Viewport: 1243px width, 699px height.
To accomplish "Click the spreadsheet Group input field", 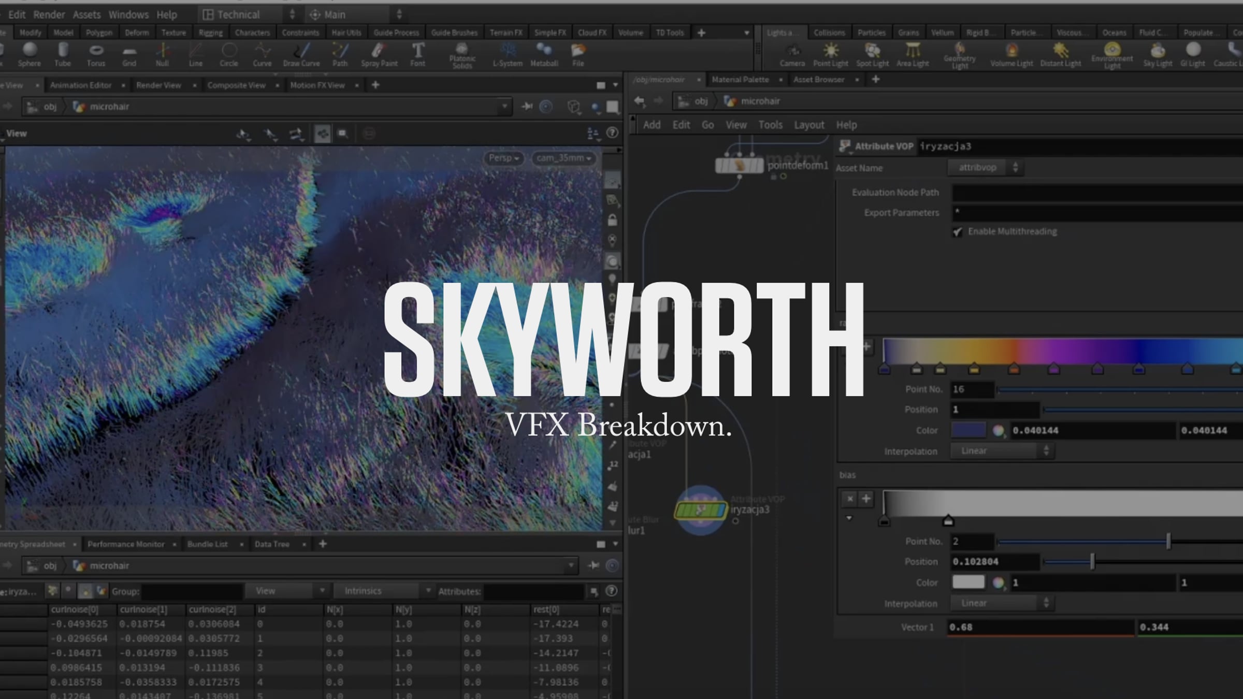I will [x=192, y=591].
